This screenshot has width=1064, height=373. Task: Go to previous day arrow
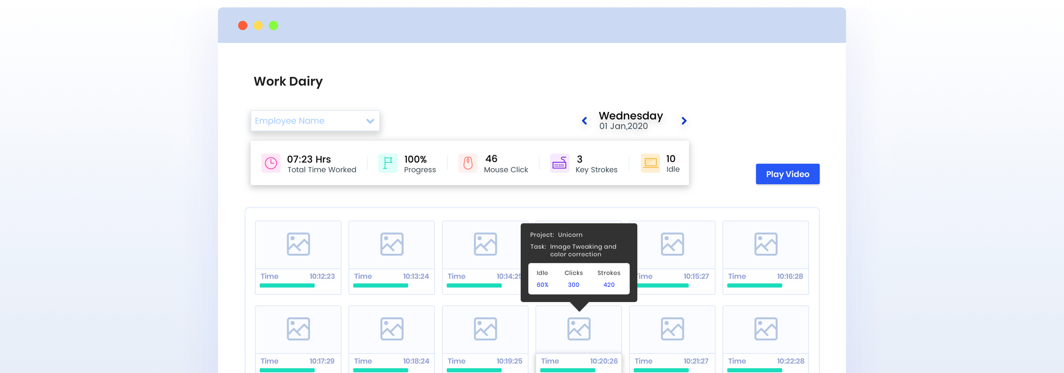[584, 121]
